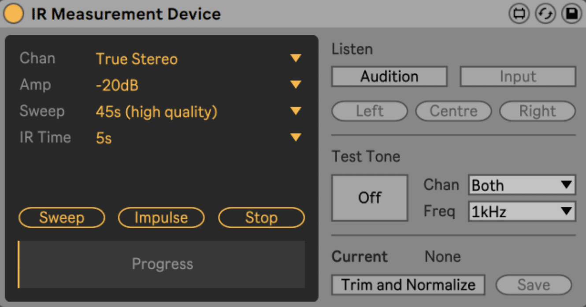The width and height of the screenshot is (586, 307).
Task: Toggle the Audition listen button
Action: [389, 77]
